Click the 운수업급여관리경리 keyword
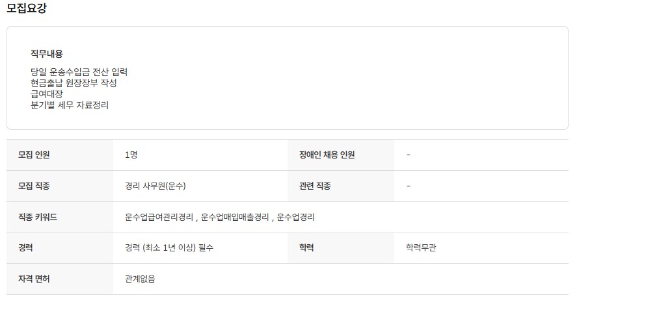This screenshot has height=317, width=646. pyautogui.click(x=159, y=217)
